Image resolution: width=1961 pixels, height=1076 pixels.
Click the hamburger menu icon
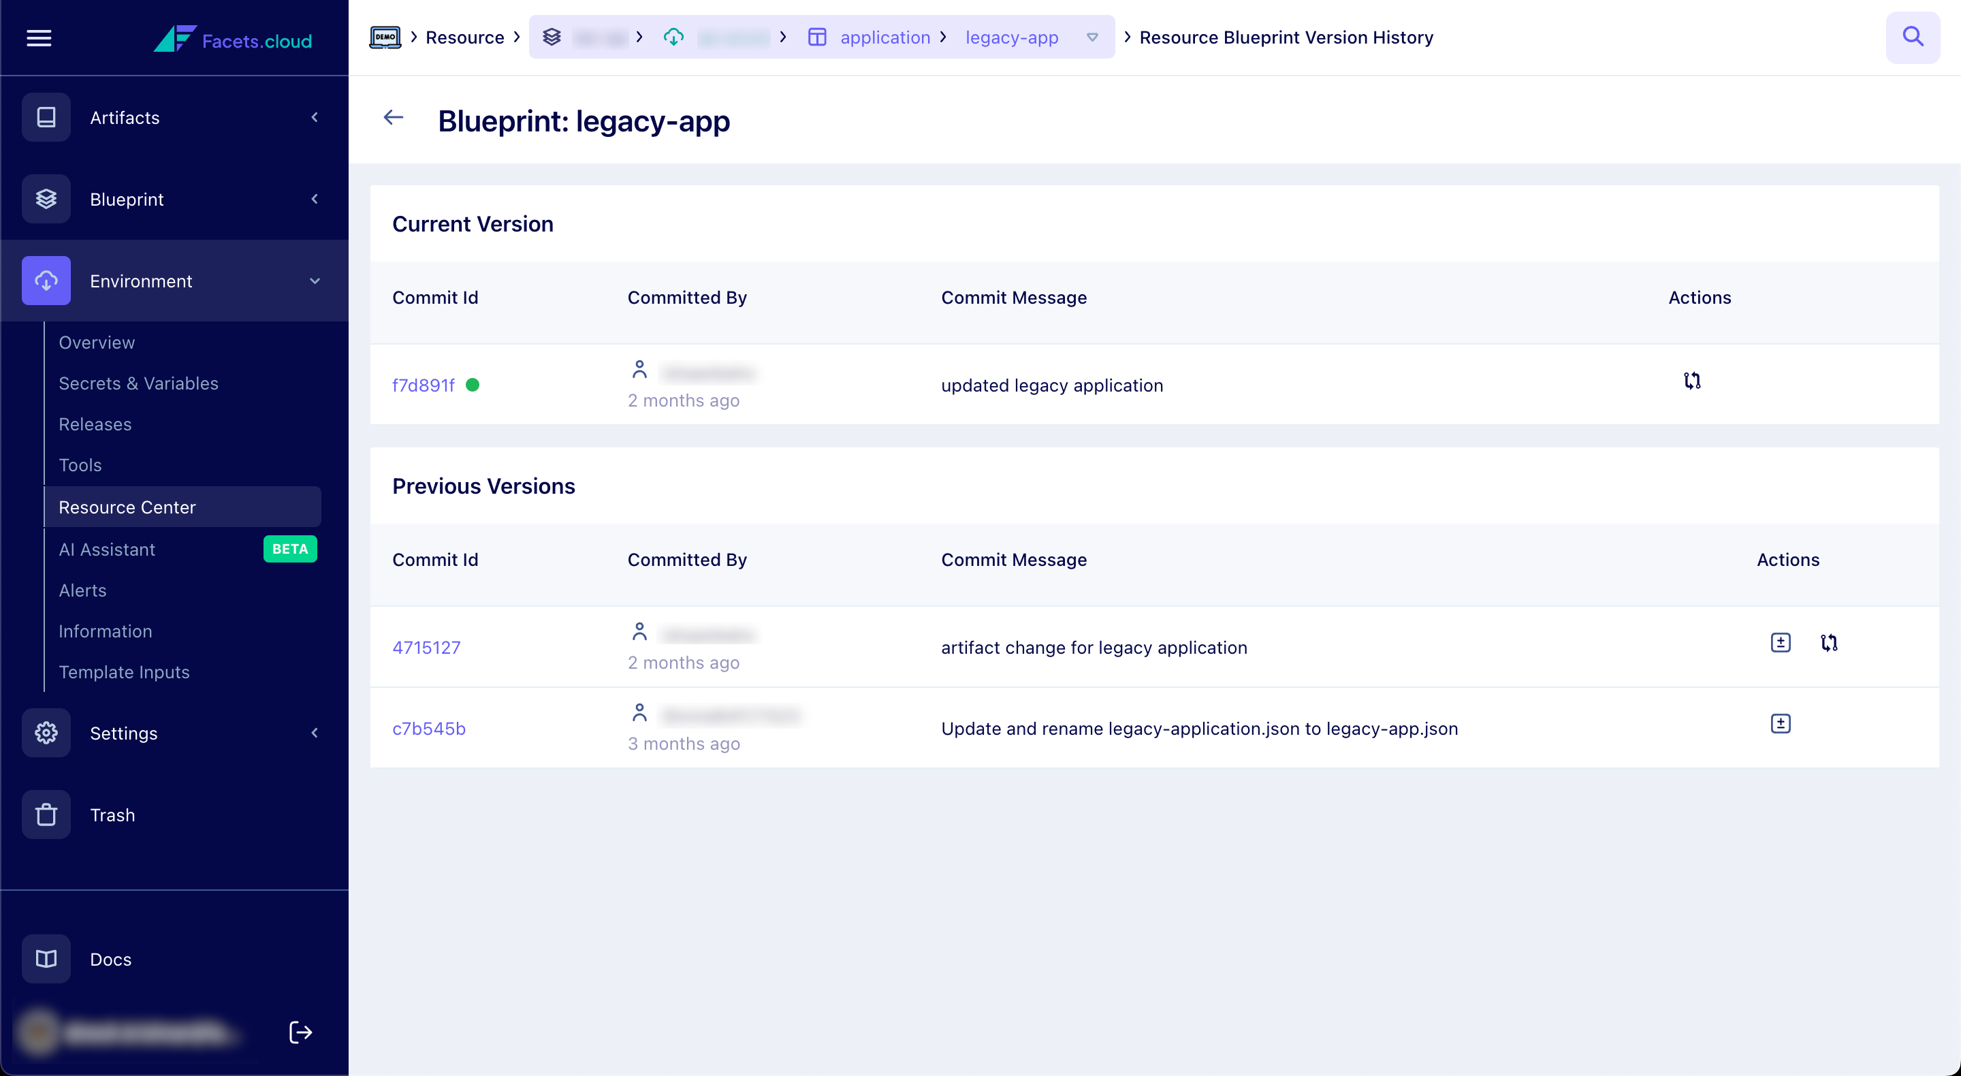pos(39,38)
